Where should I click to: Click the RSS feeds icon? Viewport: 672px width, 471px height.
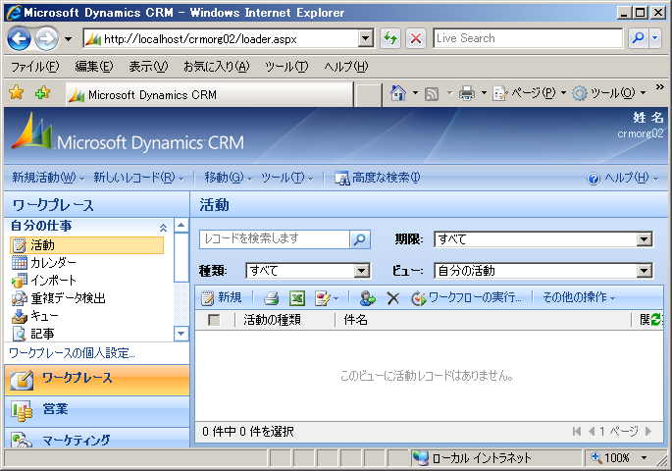432,93
